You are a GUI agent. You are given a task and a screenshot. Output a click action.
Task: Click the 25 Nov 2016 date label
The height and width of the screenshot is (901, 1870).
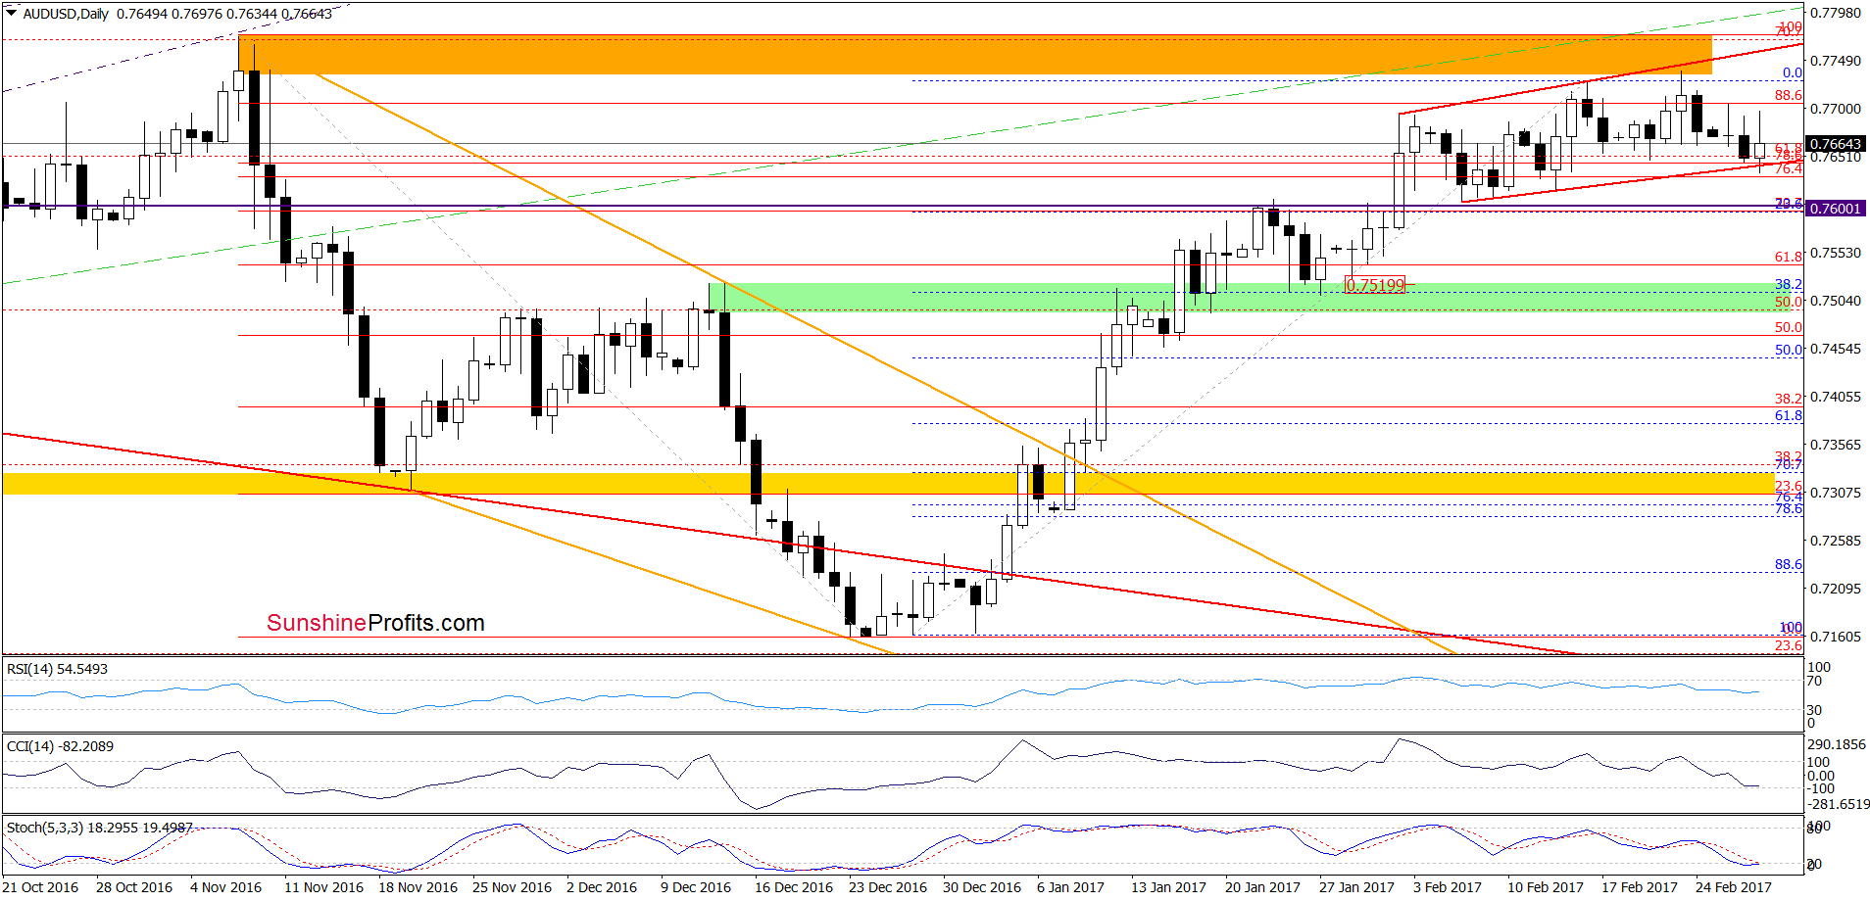click(512, 887)
